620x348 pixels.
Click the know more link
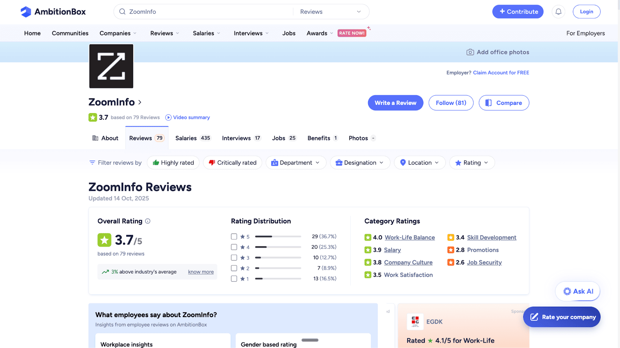click(x=201, y=272)
